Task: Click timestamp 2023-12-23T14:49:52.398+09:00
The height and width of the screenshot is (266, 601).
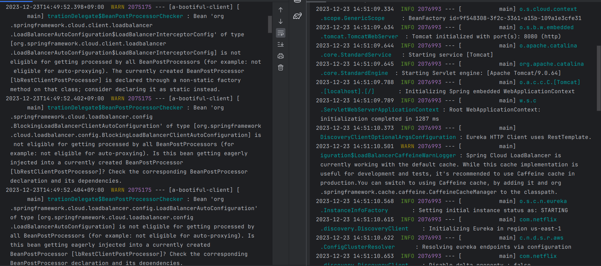Action: [55, 7]
